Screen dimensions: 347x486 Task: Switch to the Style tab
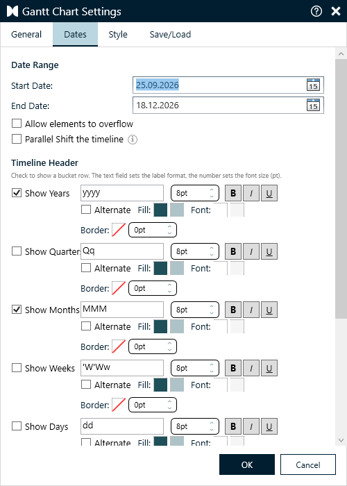pyautogui.click(x=118, y=35)
